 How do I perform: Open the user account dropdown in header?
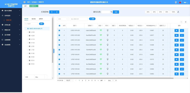click(186, 3)
